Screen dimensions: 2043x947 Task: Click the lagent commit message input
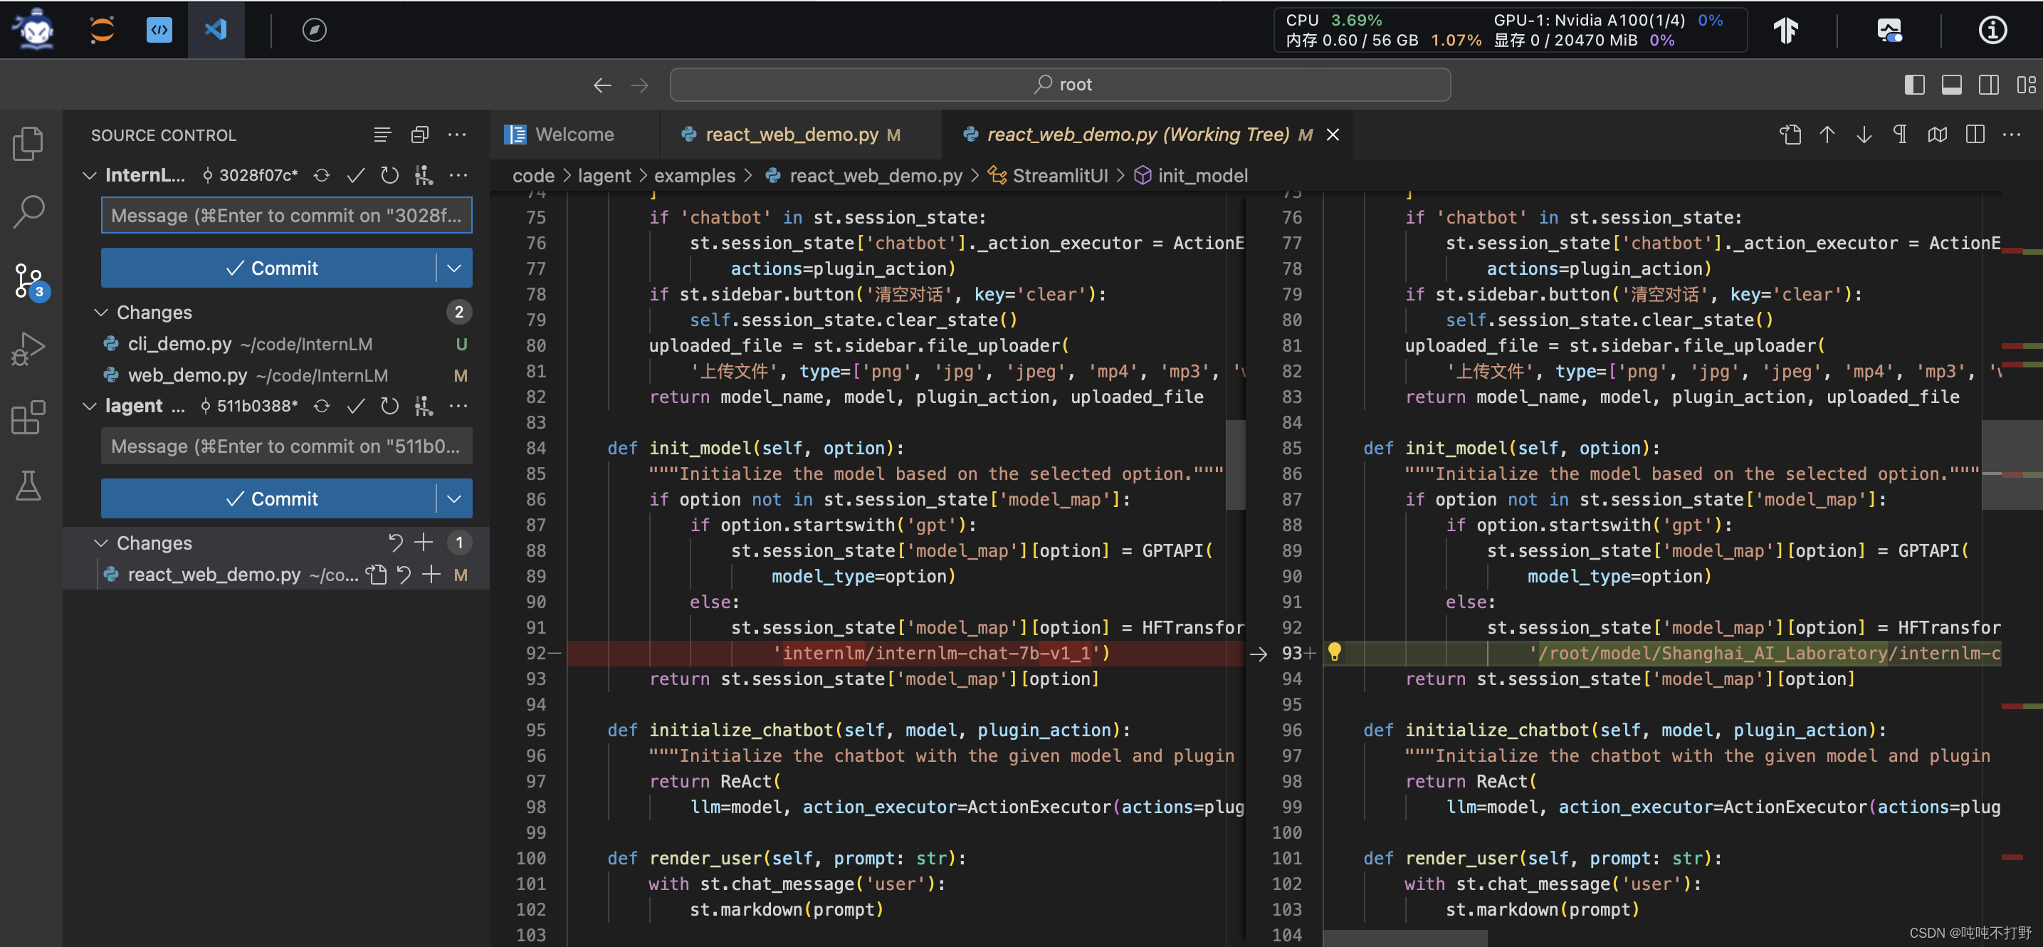286,446
